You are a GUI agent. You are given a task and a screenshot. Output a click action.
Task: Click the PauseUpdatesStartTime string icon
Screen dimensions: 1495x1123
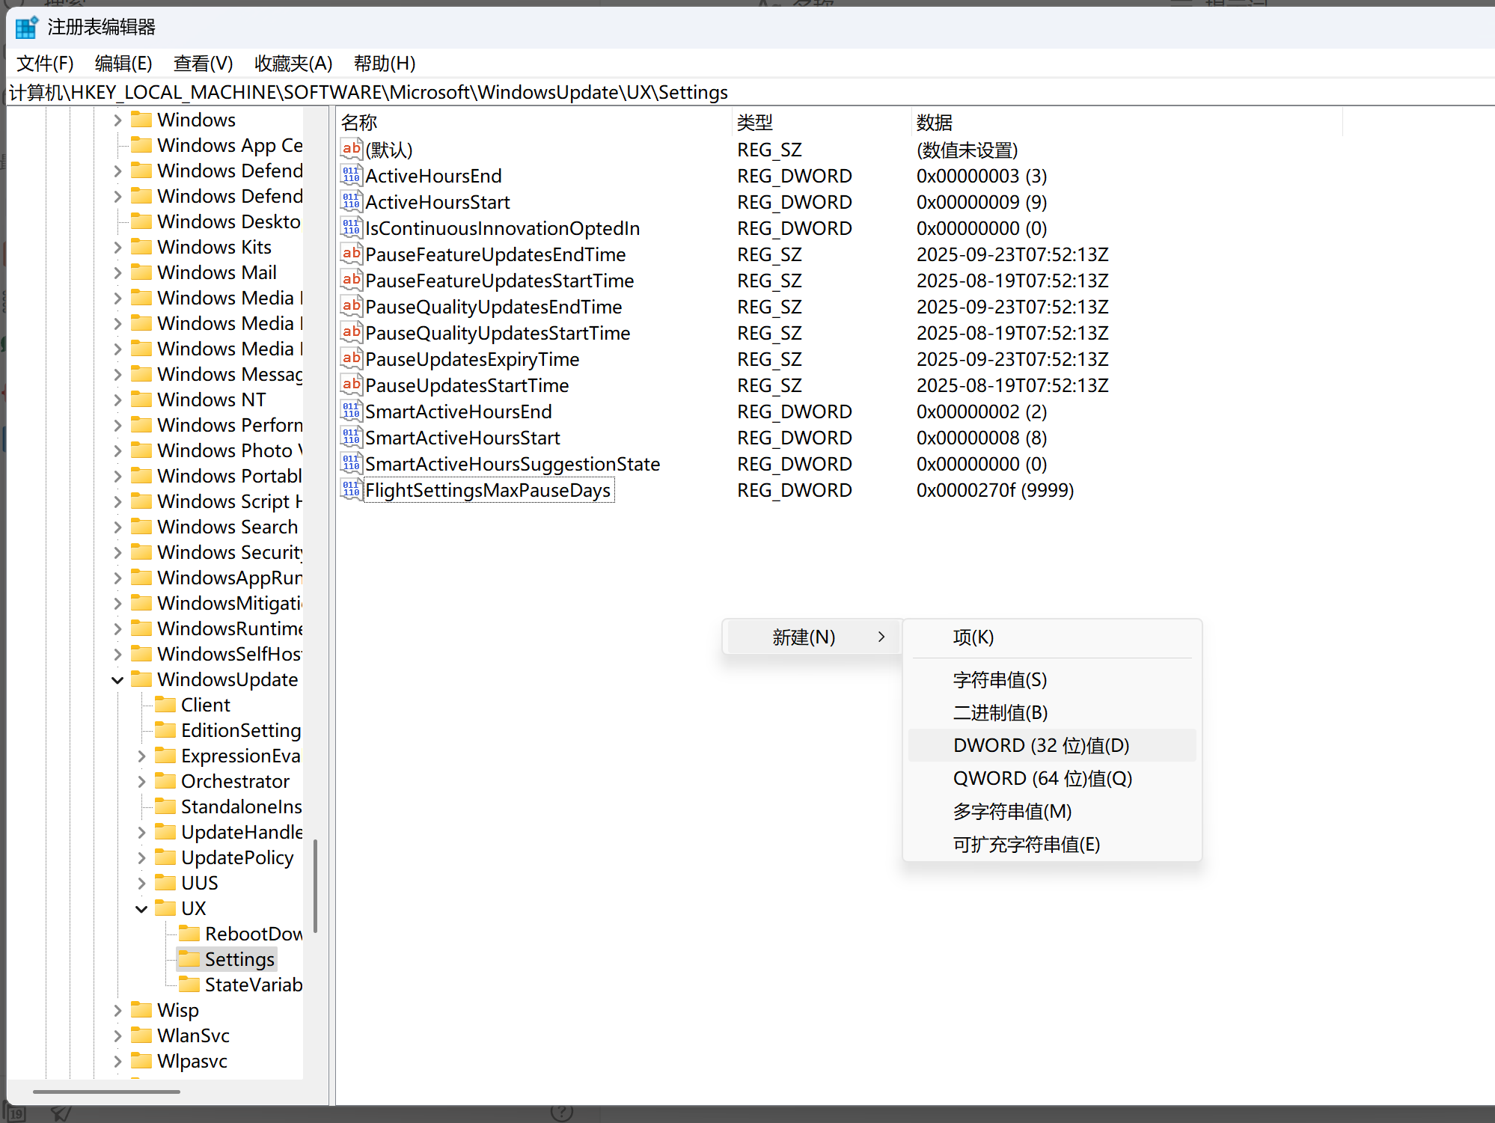click(x=351, y=385)
